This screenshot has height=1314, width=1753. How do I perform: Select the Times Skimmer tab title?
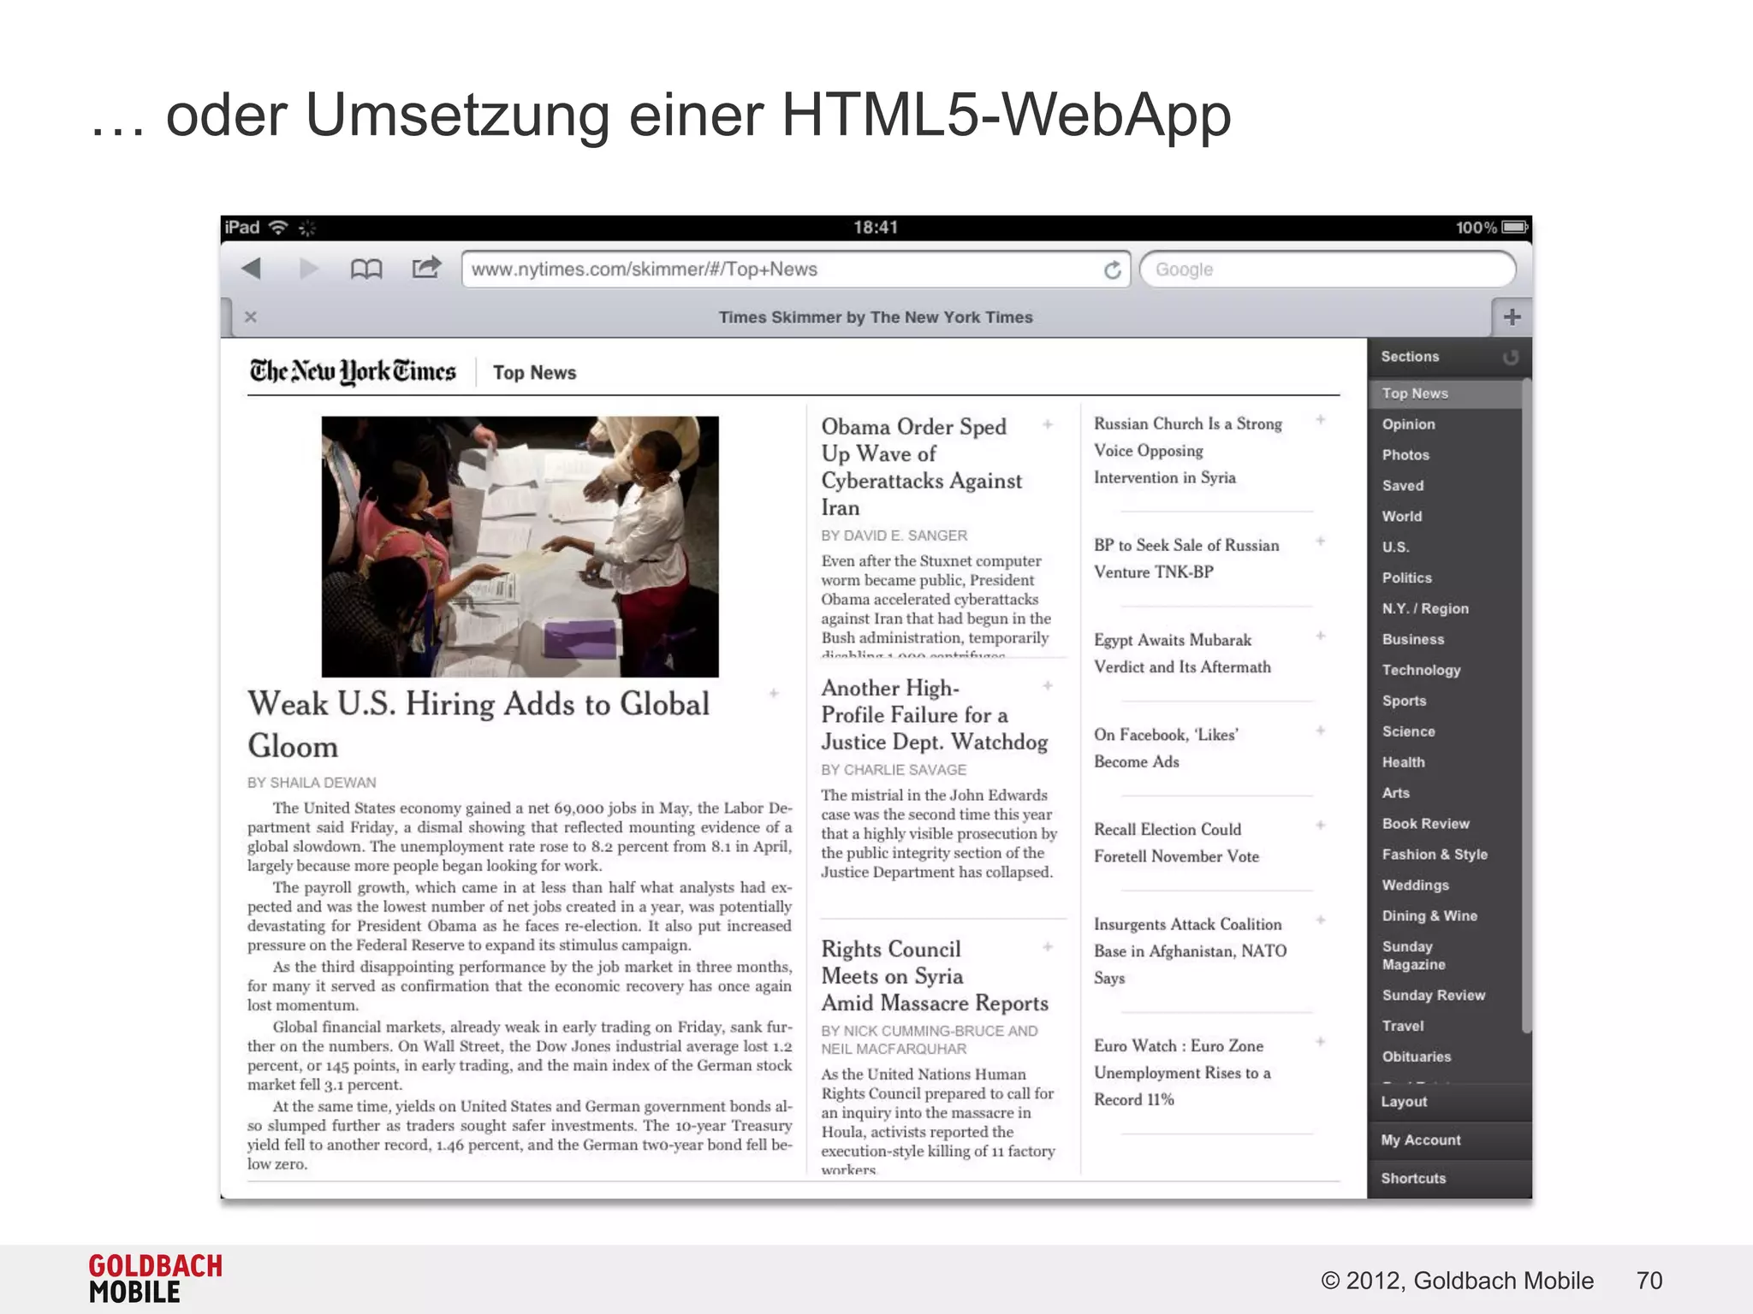[x=876, y=317]
